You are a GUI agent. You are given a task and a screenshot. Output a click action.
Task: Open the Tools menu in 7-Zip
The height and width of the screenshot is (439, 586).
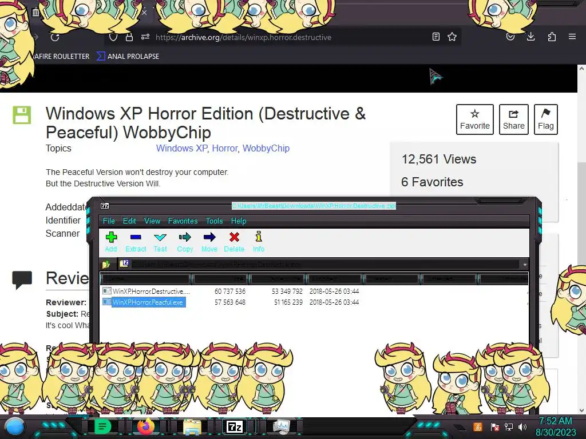[214, 221]
